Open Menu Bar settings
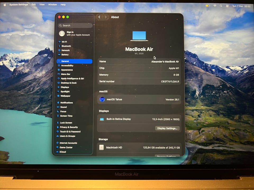The height and width of the screenshot is (190, 254). pos(64,74)
